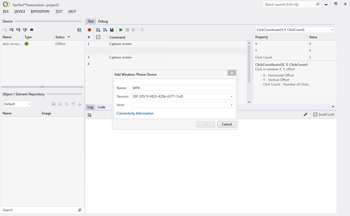Viewport: 350px width, 216px height.
Task: Click the X property value cell
Action: (x=321, y=44)
